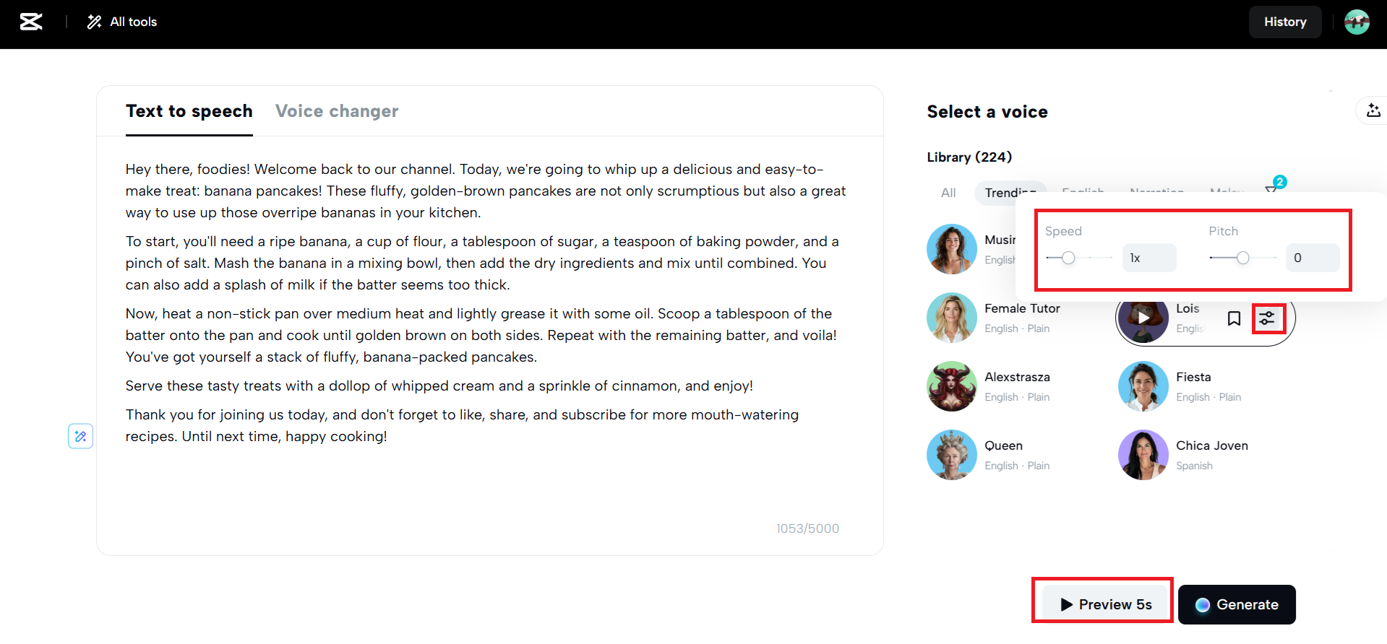Viewport: 1387px width, 644px height.
Task: Select the Text to speech tab
Action: click(x=189, y=111)
